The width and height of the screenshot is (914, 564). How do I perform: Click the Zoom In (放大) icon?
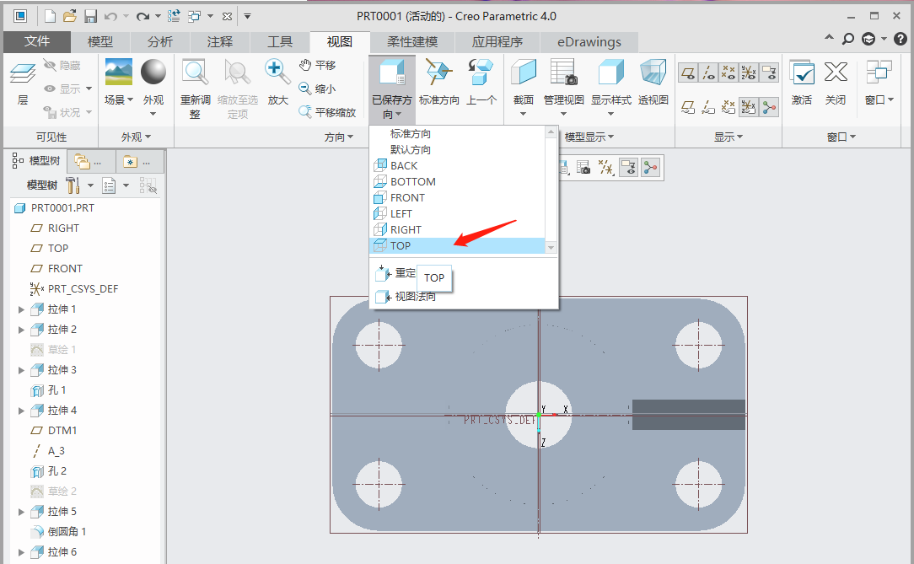(277, 82)
